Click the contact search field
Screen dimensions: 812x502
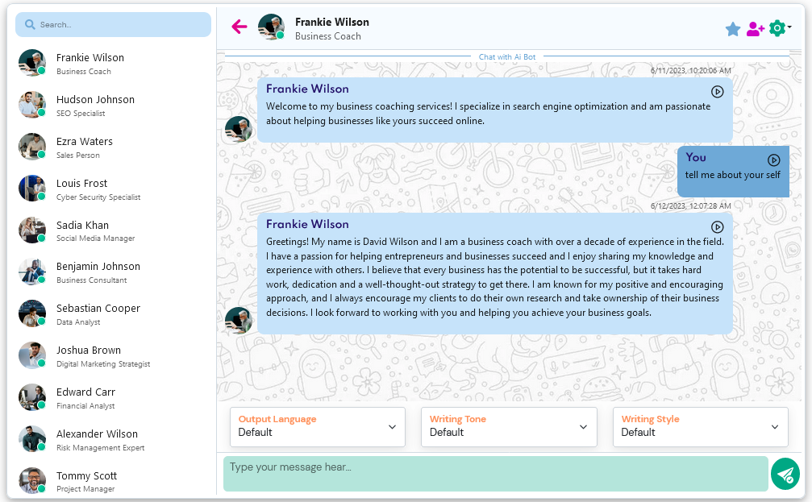click(121, 25)
